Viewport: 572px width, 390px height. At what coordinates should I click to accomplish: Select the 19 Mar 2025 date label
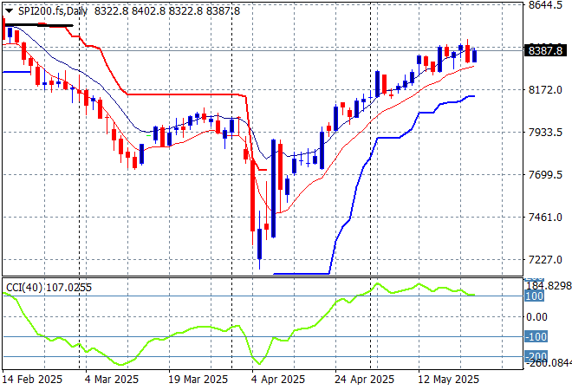coord(198,380)
